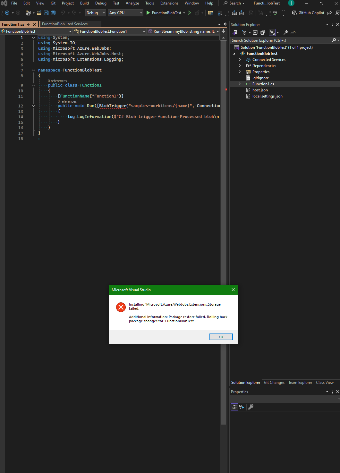Collapse the namespace FunctionBlobTest code block
Screen dimensions: 340x473
point(33,70)
